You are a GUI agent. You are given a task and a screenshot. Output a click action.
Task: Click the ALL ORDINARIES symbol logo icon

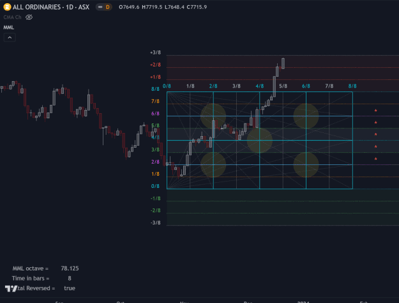pyautogui.click(x=7, y=7)
